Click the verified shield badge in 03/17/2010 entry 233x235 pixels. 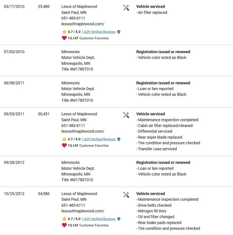[119, 32]
